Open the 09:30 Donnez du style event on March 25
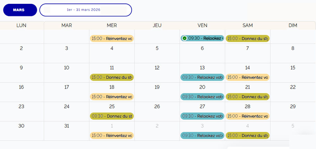The height and width of the screenshot is (149, 316). (111, 116)
